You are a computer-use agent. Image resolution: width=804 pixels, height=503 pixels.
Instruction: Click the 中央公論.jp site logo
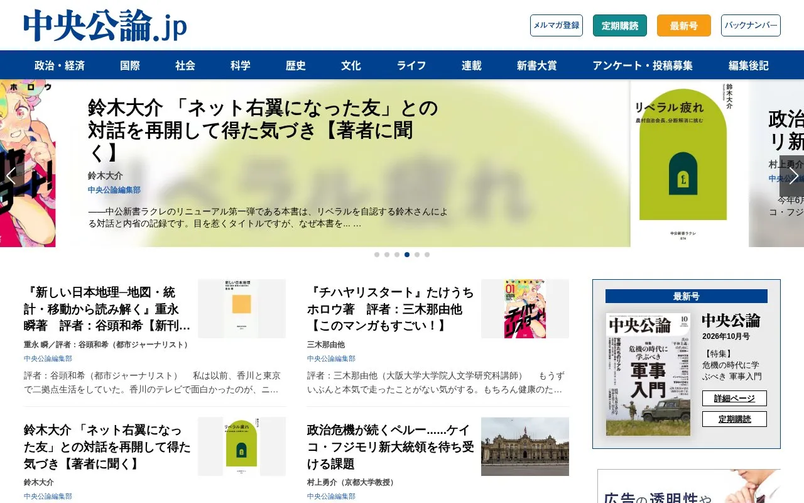point(105,26)
